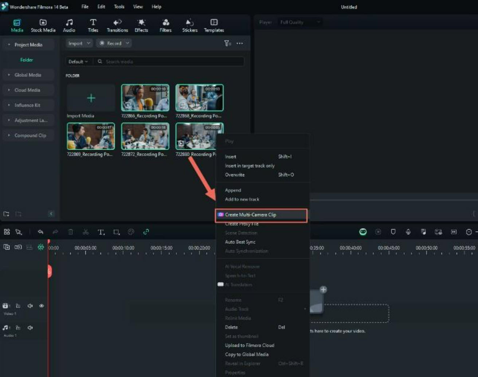Mute the Audio 1 track
The image size is (478, 377).
(x=30, y=328)
